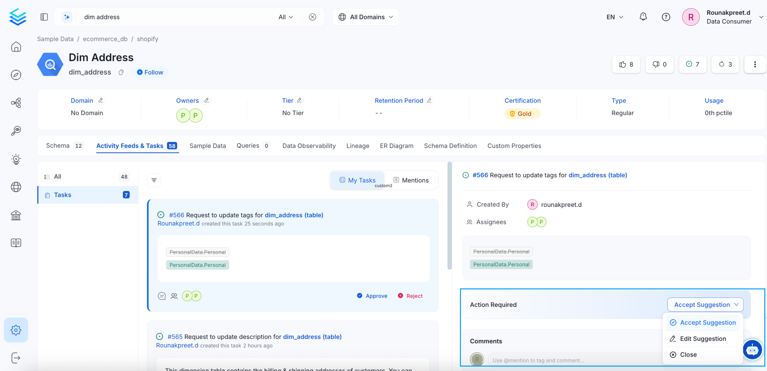Open the chatbot assistant icon

pyautogui.click(x=752, y=350)
